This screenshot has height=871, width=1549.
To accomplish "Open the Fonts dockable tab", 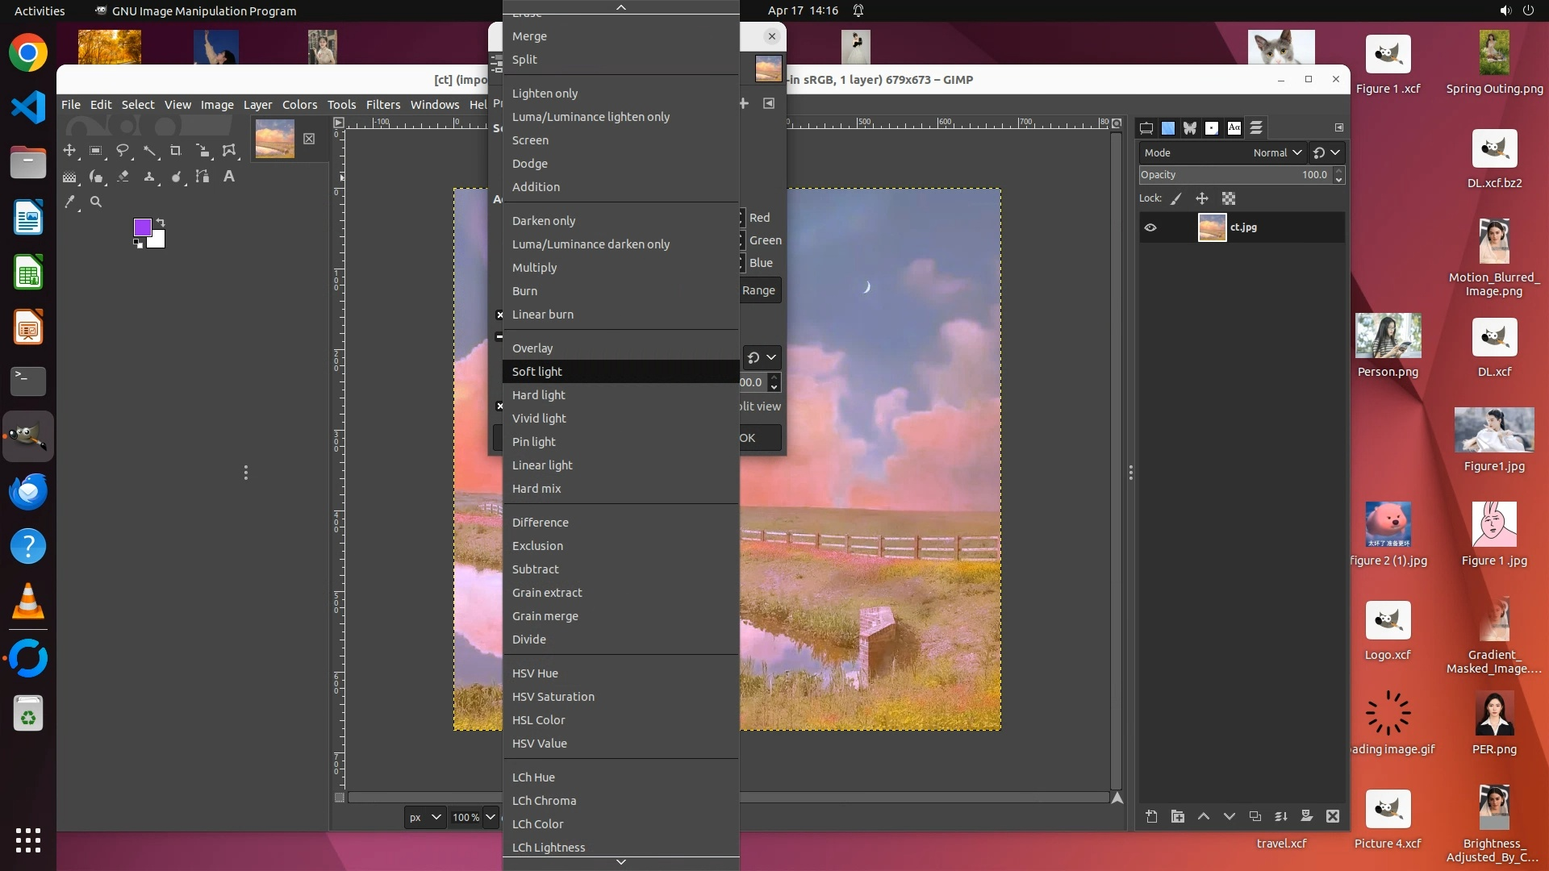I will [1234, 128].
